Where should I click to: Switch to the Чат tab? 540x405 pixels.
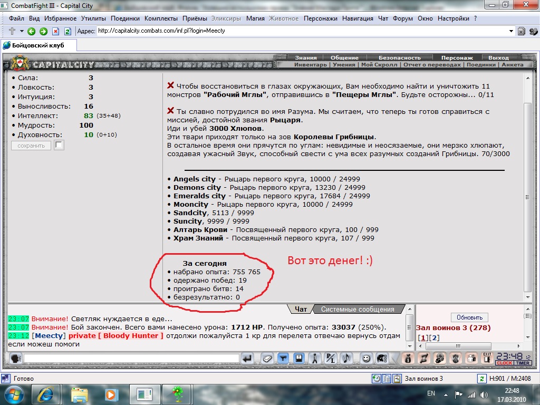tap(301, 309)
